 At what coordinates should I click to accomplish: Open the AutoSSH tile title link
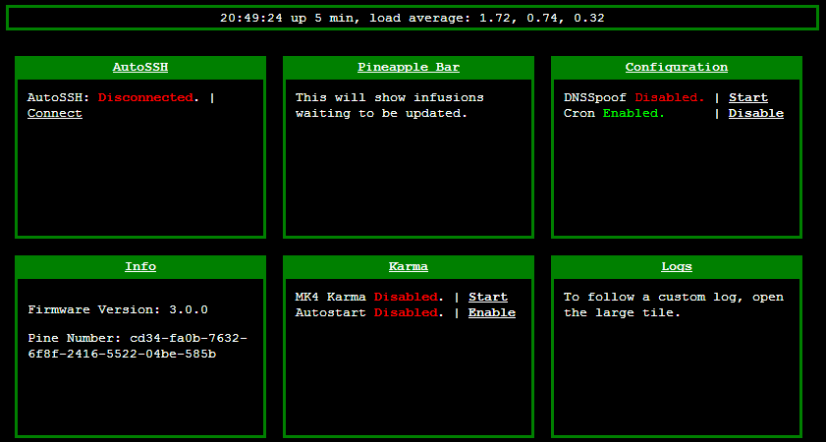pos(140,68)
